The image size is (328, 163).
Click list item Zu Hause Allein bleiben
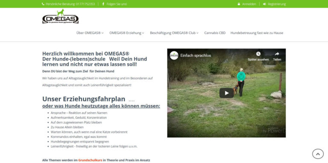point(67,127)
